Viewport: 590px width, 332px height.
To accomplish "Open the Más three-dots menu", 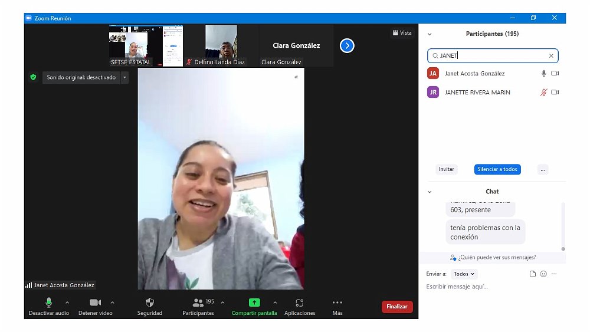I will click(x=337, y=303).
